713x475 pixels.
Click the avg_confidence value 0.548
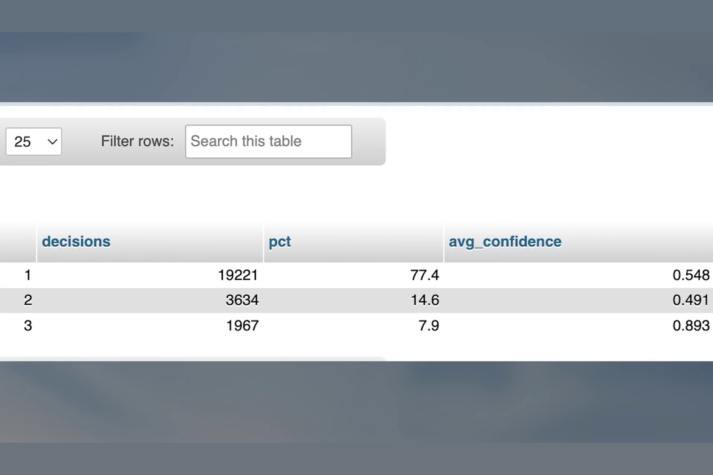(691, 275)
